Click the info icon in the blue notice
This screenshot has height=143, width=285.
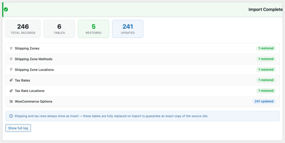pos(11,116)
